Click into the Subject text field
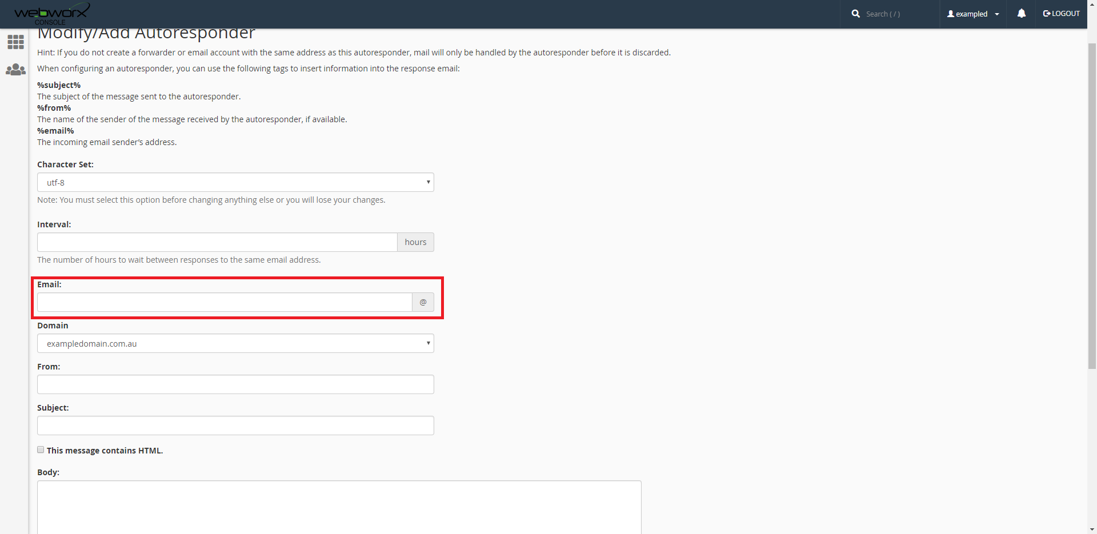Viewport: 1097px width, 534px height. coord(235,425)
